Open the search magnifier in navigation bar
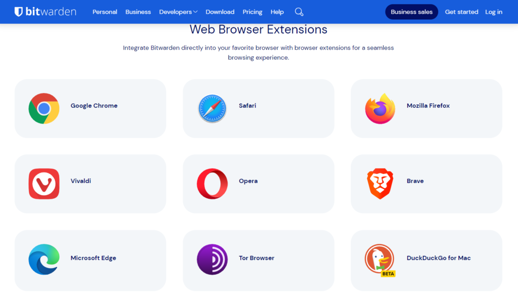This screenshot has width=518, height=305. pyautogui.click(x=299, y=12)
